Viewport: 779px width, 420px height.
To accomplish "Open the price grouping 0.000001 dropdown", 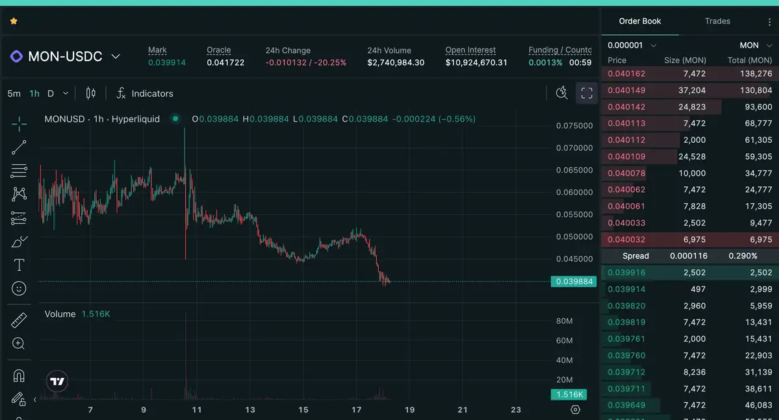I will [x=632, y=45].
